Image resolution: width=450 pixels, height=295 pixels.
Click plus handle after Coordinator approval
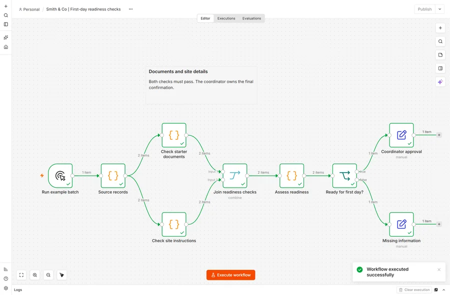[x=439, y=135]
